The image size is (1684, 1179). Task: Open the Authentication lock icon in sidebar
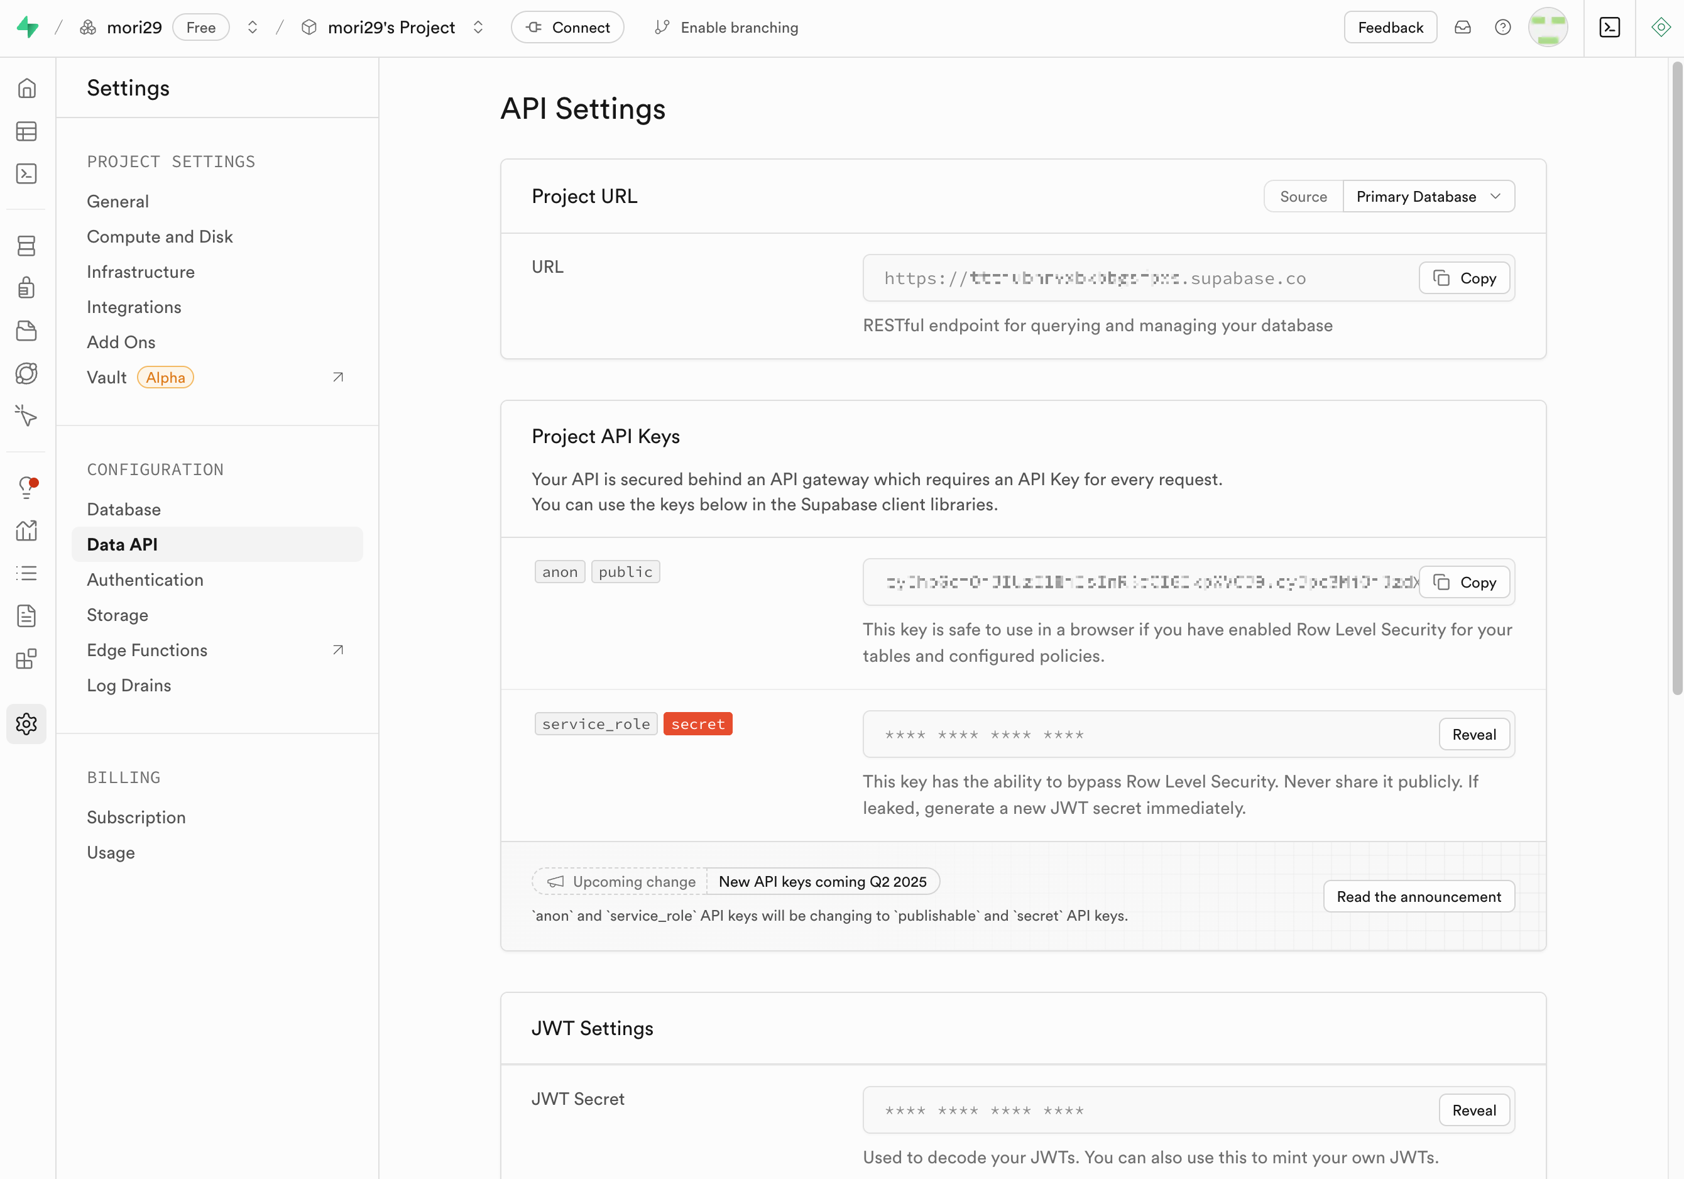(x=26, y=288)
